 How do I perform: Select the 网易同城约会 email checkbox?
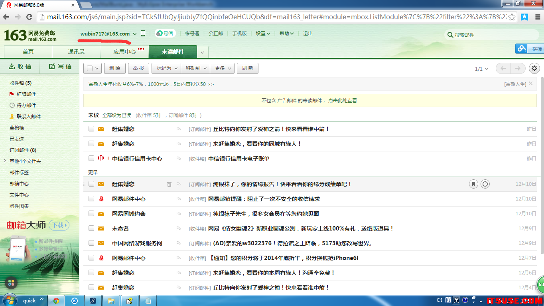(x=91, y=213)
